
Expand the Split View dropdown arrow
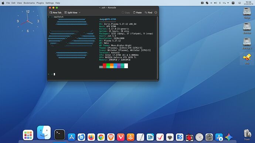click(79, 13)
